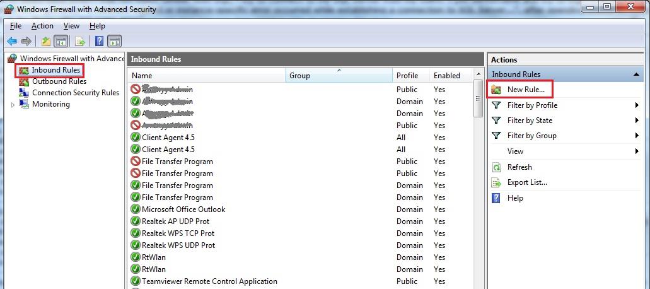
Task: Go back using the blue Back arrow
Action: [x=12, y=41]
